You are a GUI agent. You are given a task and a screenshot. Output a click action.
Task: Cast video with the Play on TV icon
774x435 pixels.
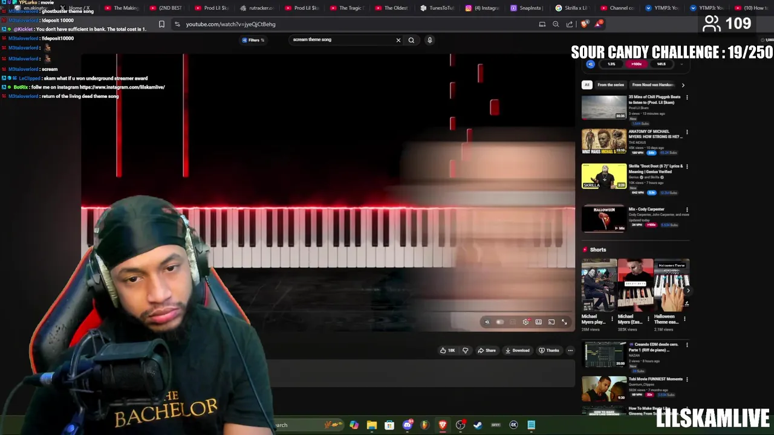[x=551, y=322]
